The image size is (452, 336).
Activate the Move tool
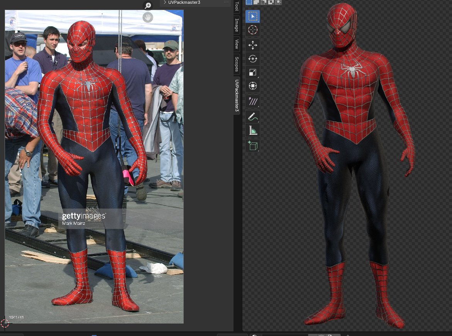(253, 45)
